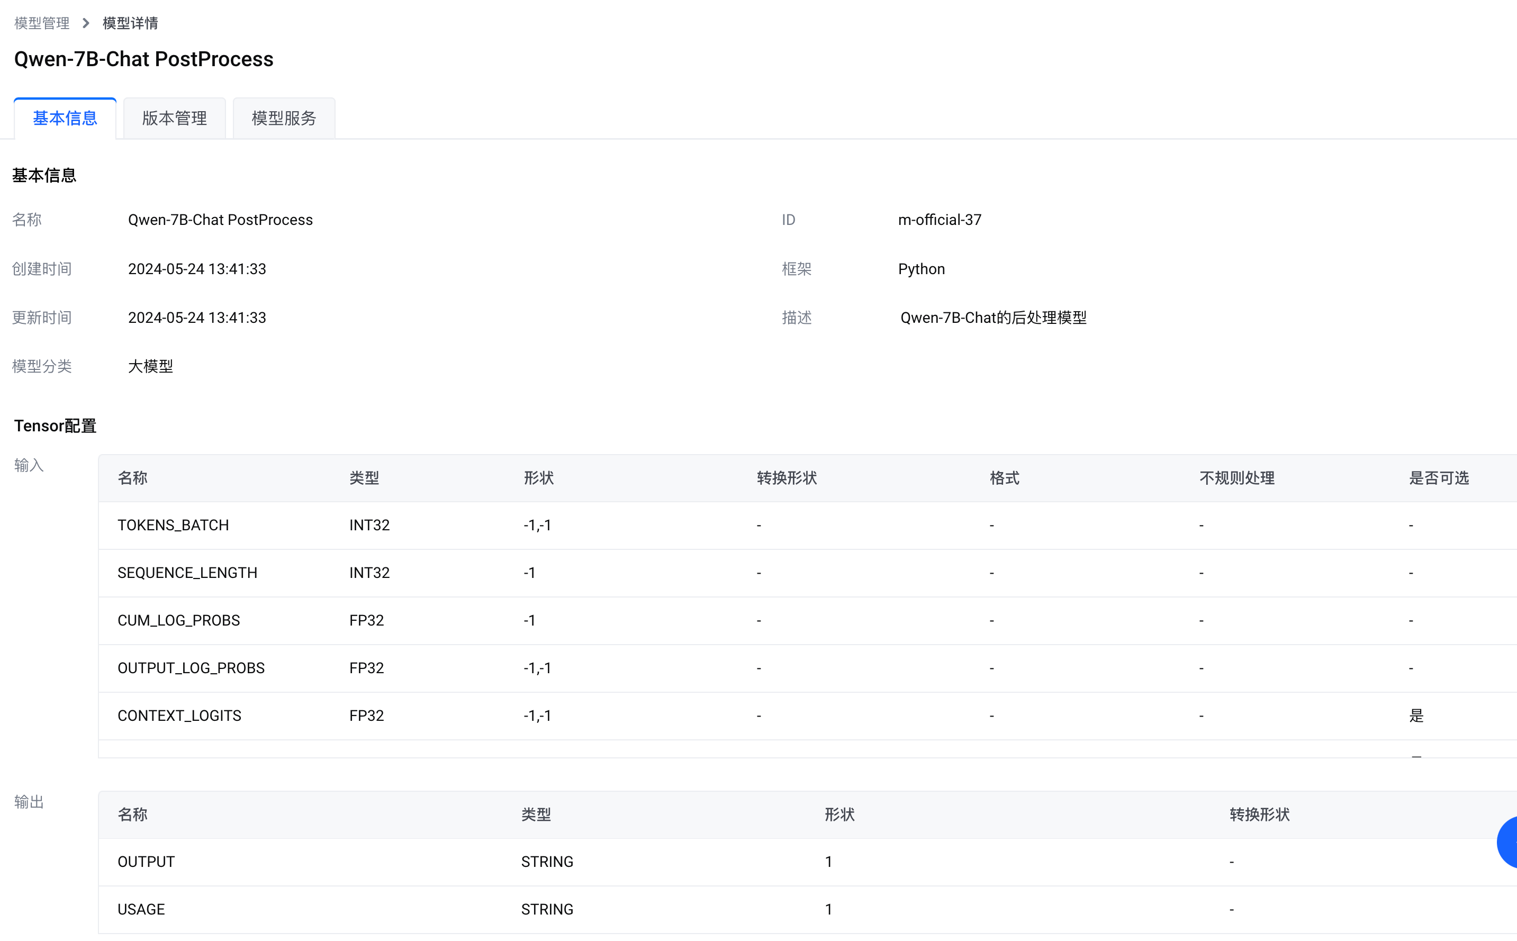Select the 基本信息 tab
The height and width of the screenshot is (941, 1517).
click(65, 118)
